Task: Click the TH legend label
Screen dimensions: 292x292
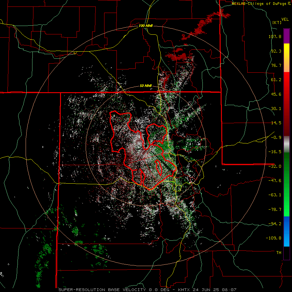Action: (279, 253)
